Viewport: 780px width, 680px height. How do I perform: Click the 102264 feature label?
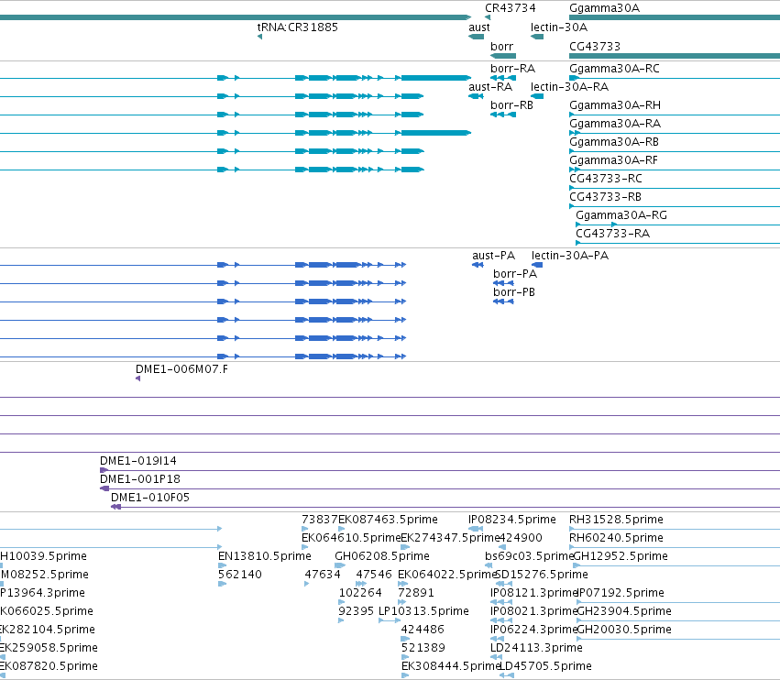[360, 593]
